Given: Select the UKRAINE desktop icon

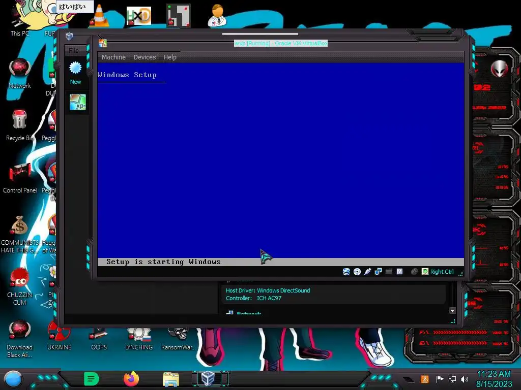Looking at the screenshot, I should pyautogui.click(x=59, y=336).
